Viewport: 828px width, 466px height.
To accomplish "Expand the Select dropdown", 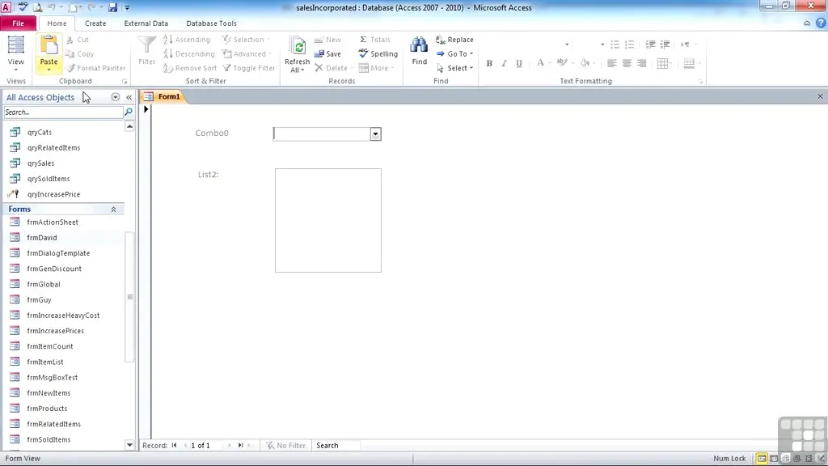I will (x=471, y=68).
